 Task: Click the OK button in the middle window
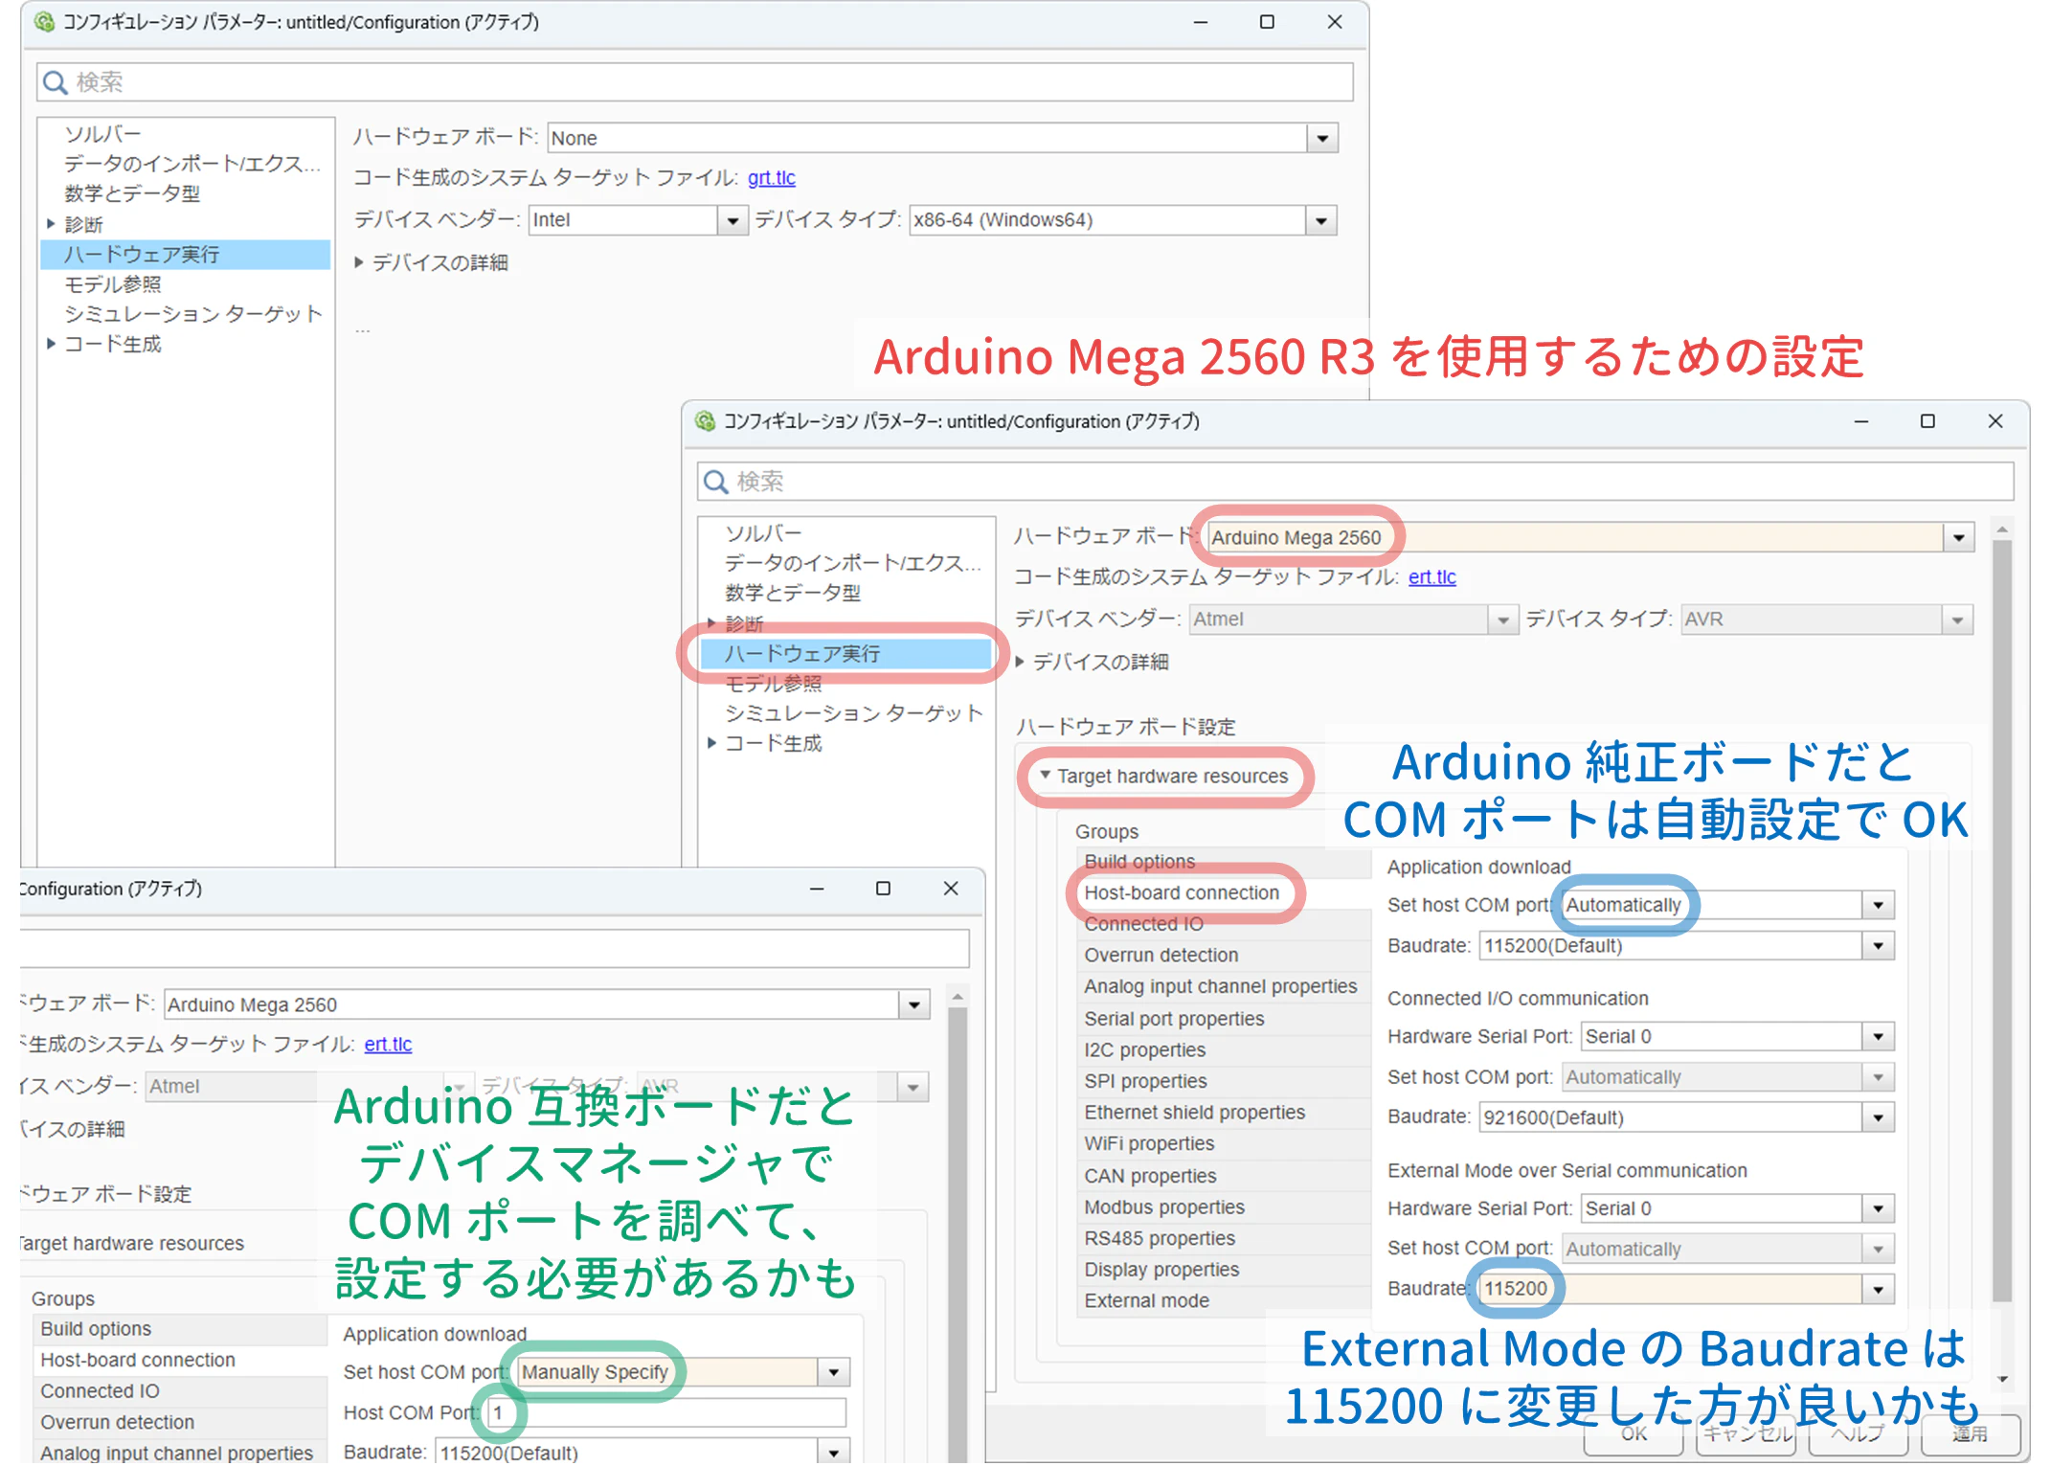coord(1634,1434)
